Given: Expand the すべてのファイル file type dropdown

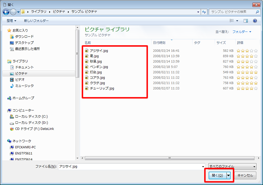Looking at the screenshot, I should coord(232,167).
